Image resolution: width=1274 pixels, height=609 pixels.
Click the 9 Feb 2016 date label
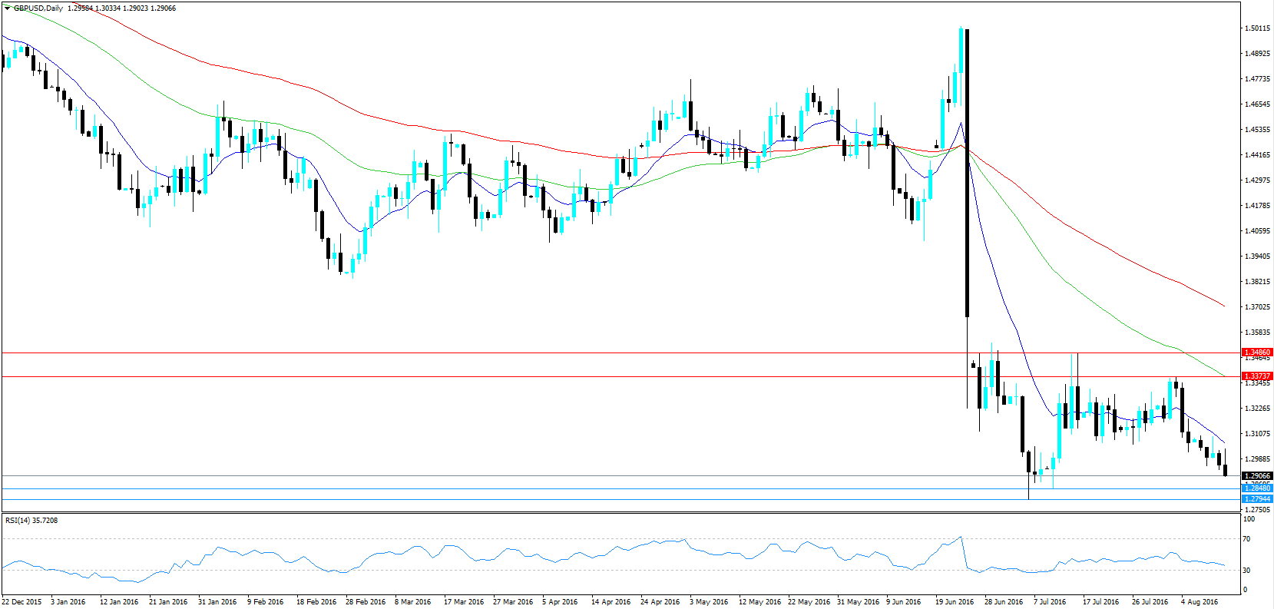coord(266,602)
